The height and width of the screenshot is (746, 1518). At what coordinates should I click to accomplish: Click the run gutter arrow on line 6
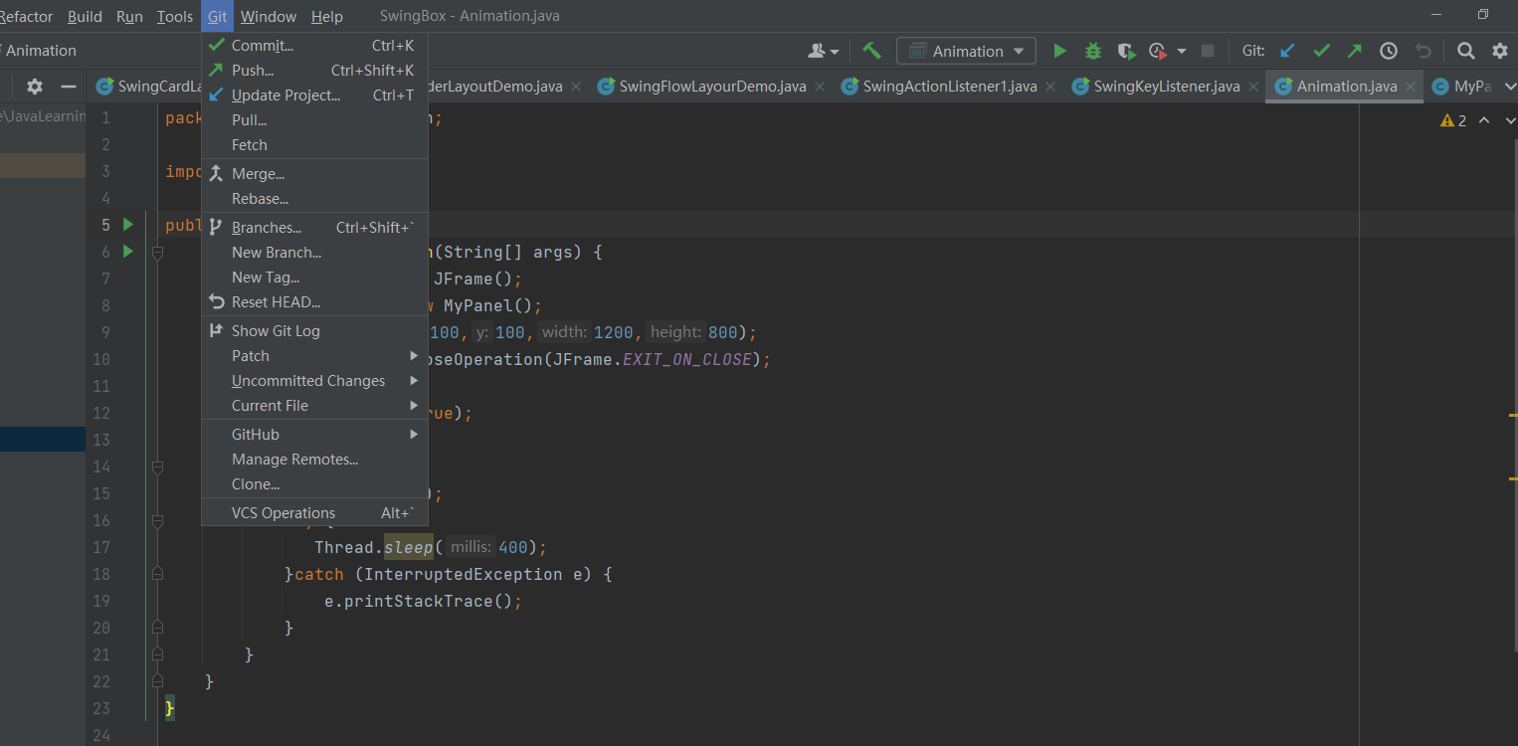coord(127,252)
